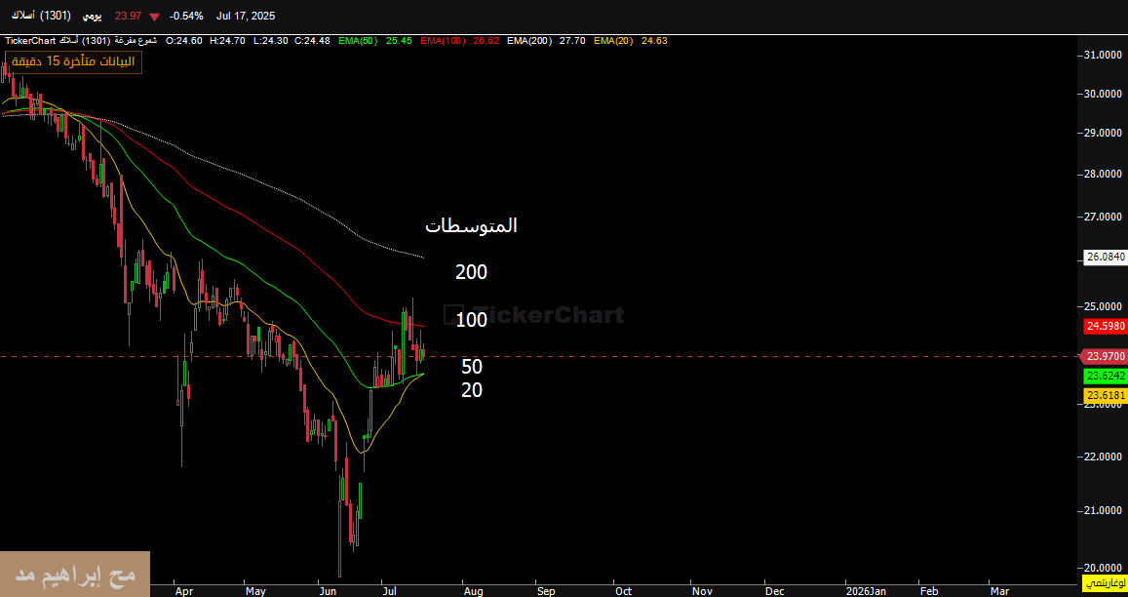1128x597 pixels.
Task: Click the close price C:24.48
Action: 312,41
